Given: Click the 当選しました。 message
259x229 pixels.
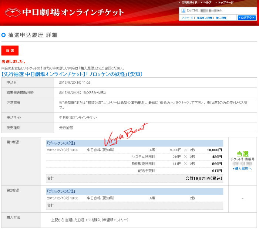Looking at the screenshot, I should click(14, 62).
